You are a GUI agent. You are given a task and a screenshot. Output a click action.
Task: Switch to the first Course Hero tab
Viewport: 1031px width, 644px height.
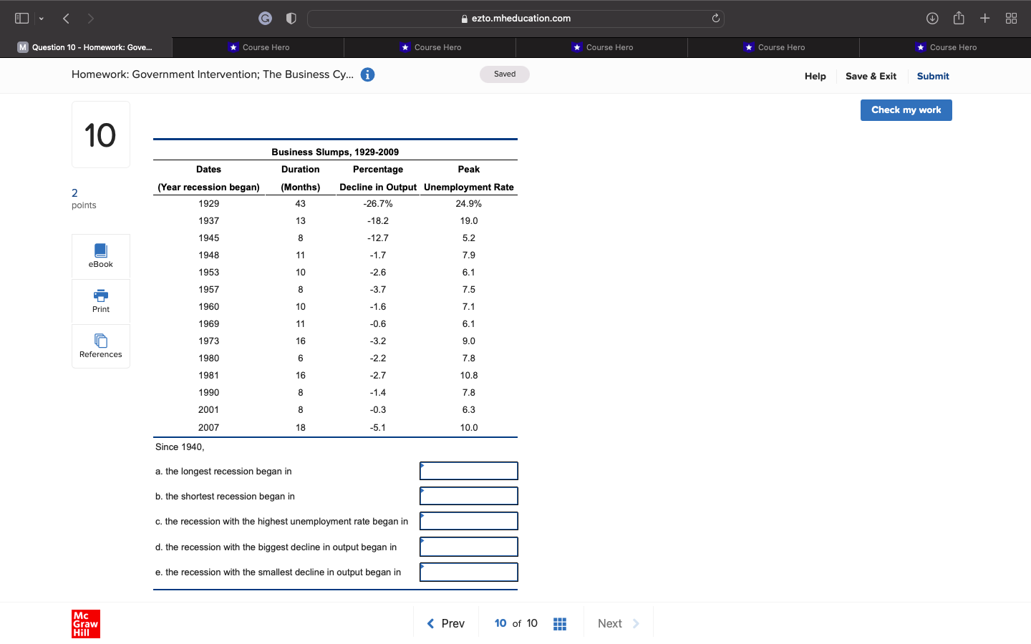pos(260,47)
